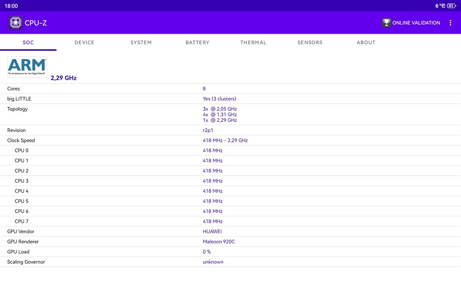The width and height of the screenshot is (461, 300).
Task: Select the SOC tab
Action: (28, 42)
